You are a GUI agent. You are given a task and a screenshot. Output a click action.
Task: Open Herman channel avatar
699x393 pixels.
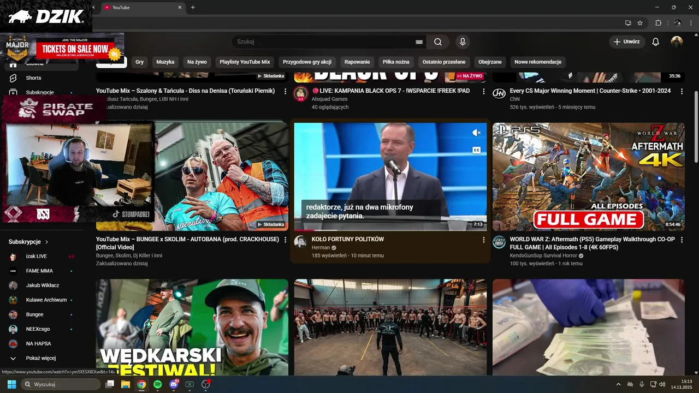click(x=300, y=242)
